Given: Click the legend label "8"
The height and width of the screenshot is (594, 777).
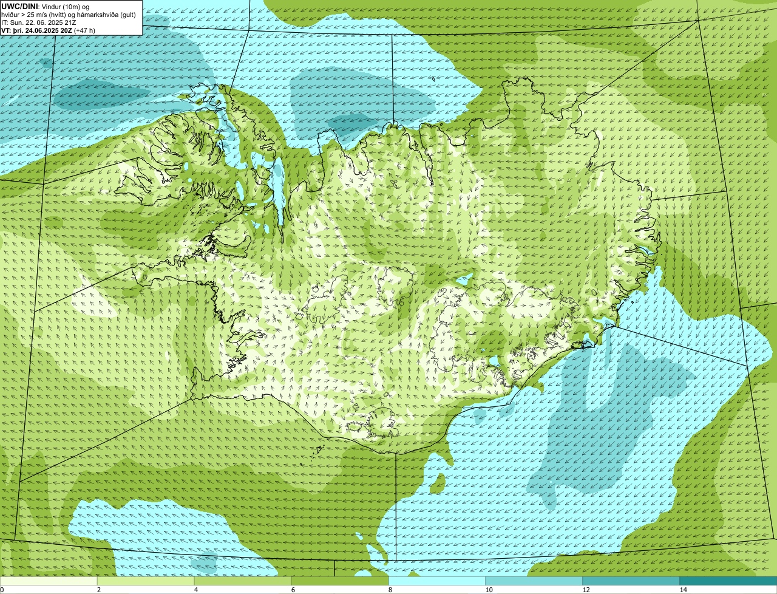Looking at the screenshot, I should coord(390,590).
